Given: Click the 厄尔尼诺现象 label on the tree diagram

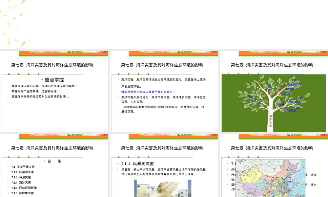Looking at the screenshot, I should click(x=294, y=102).
